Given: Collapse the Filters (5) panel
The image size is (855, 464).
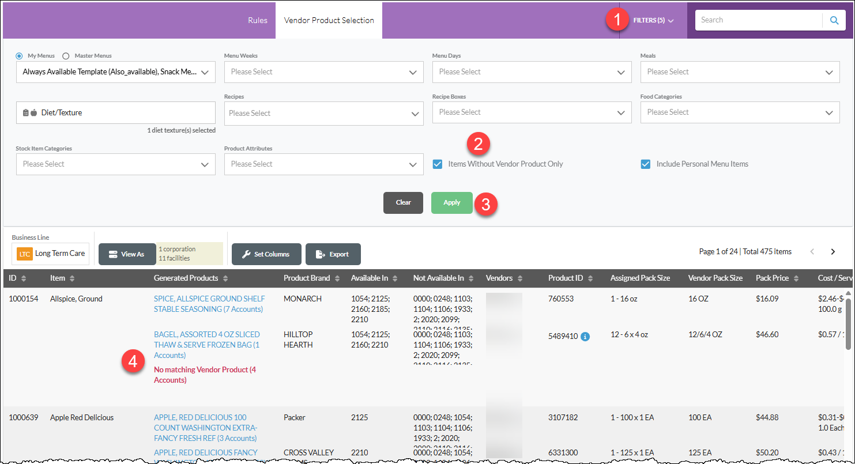Looking at the screenshot, I should pos(653,20).
